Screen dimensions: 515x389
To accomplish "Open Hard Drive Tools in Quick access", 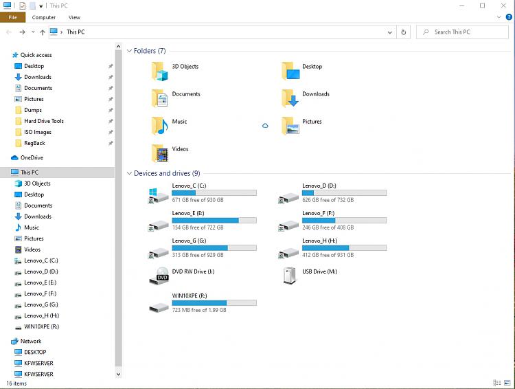I will (44, 121).
